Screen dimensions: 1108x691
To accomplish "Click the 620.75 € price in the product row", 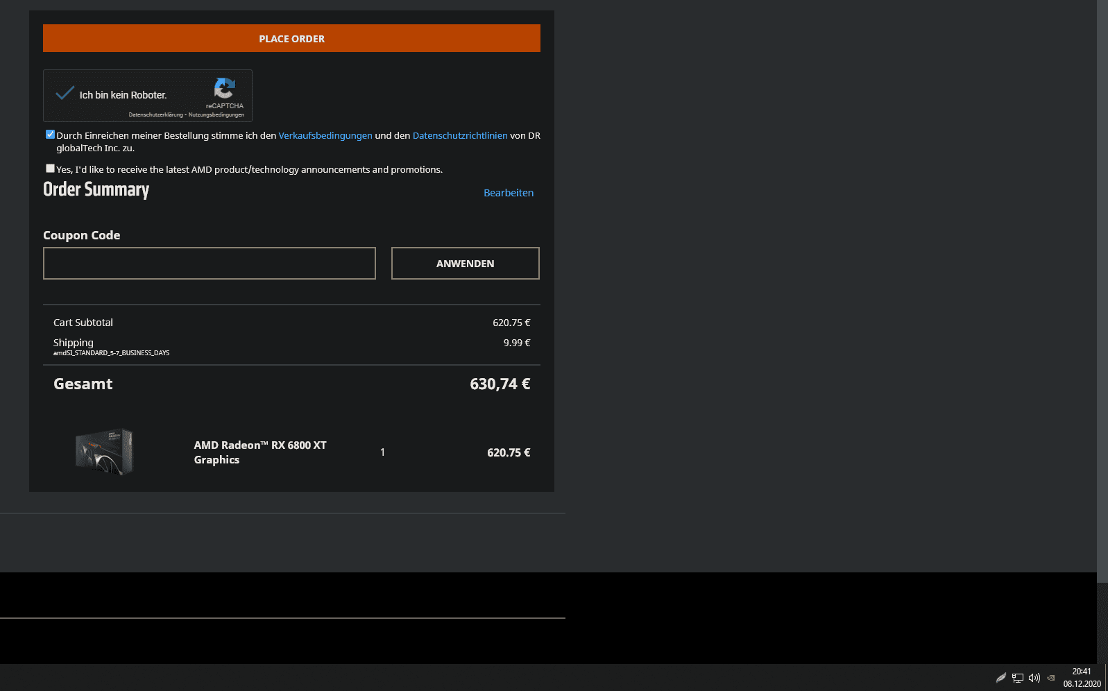I will click(x=509, y=452).
